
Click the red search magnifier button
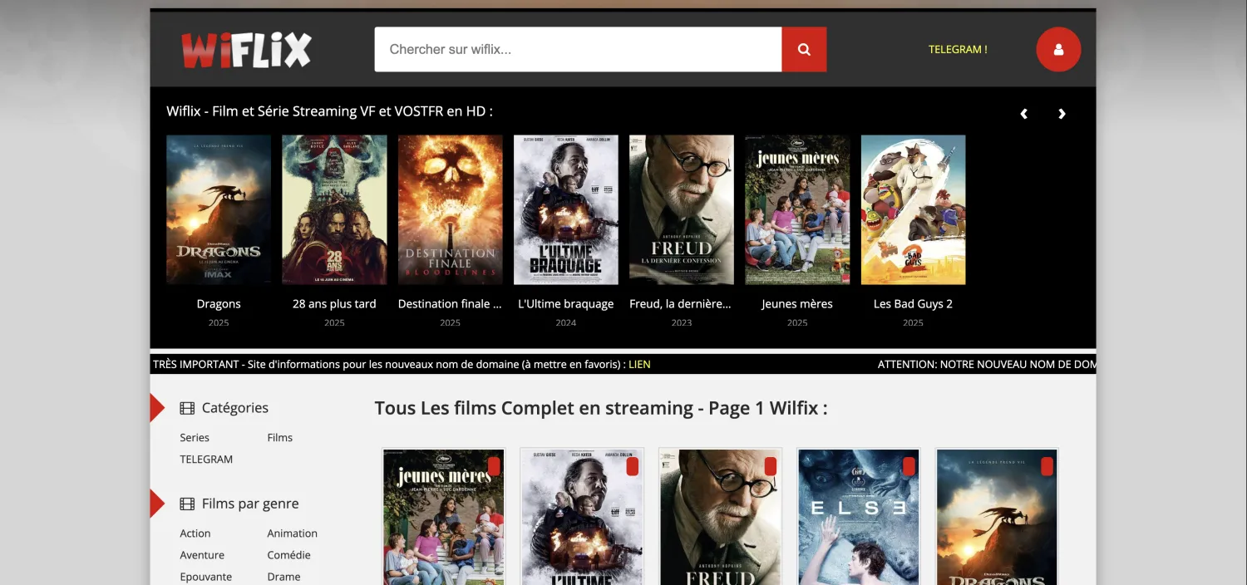pyautogui.click(x=804, y=50)
